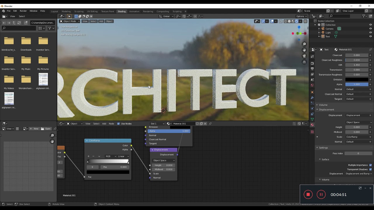Open the Physics properties tab
The height and width of the screenshot is (210, 374).
(x=312, y=109)
